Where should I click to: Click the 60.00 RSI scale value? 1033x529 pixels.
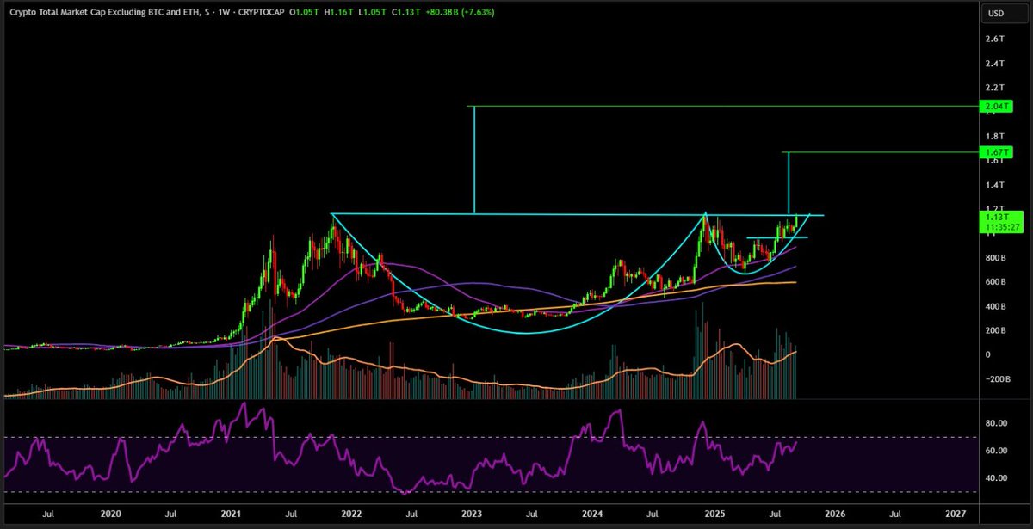996,451
